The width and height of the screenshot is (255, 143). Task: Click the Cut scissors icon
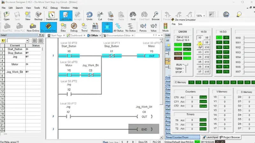click(x=100, y=16)
